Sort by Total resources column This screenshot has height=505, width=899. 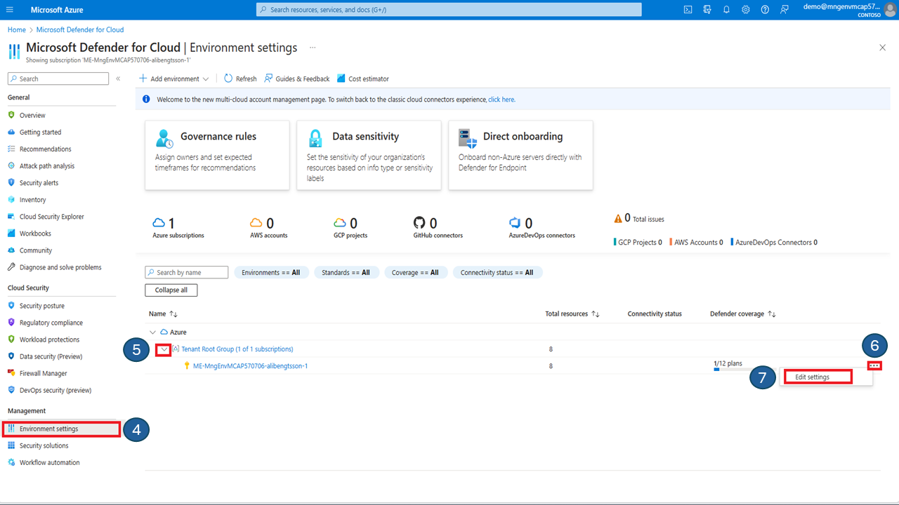[572, 314]
